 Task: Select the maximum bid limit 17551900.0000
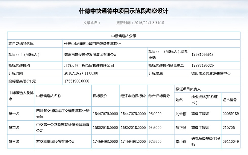[x=77, y=81]
